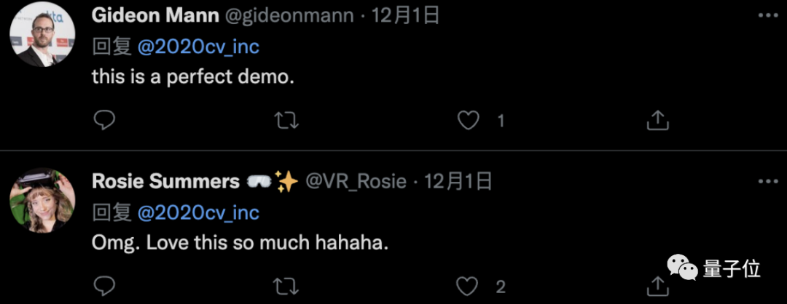Reply to Gideon Mann's tweet
787x304 pixels.
click(104, 120)
